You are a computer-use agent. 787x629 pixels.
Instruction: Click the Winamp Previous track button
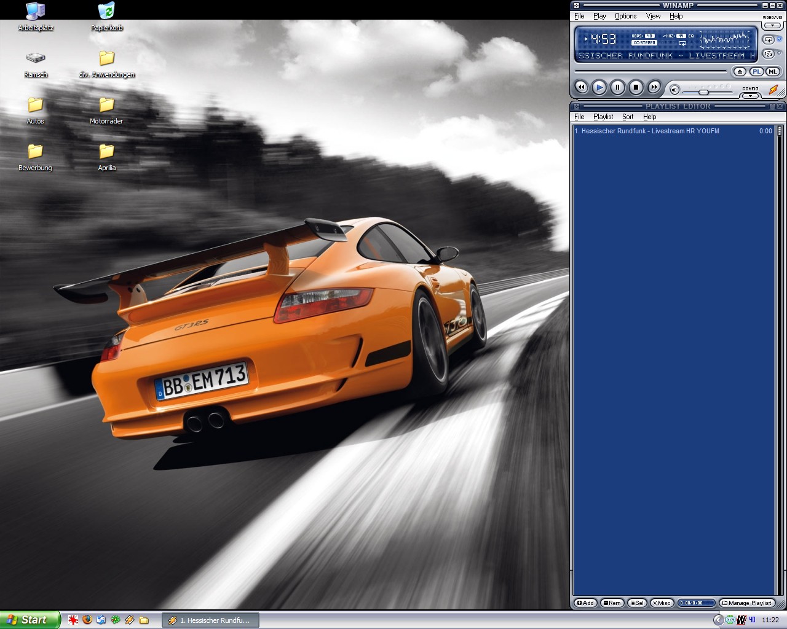[x=581, y=87]
